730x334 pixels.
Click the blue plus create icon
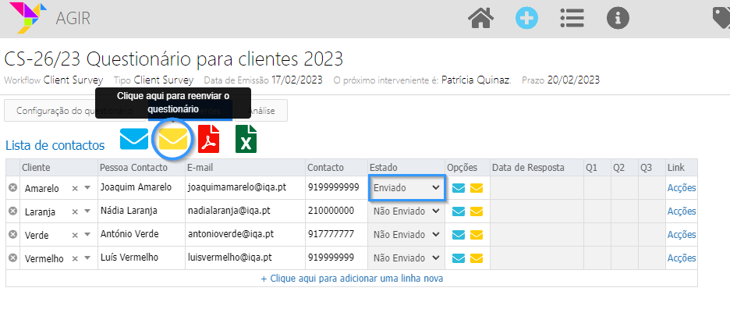(x=526, y=19)
